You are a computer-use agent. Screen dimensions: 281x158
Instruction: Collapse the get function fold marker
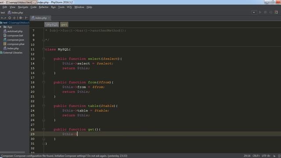point(44,129)
